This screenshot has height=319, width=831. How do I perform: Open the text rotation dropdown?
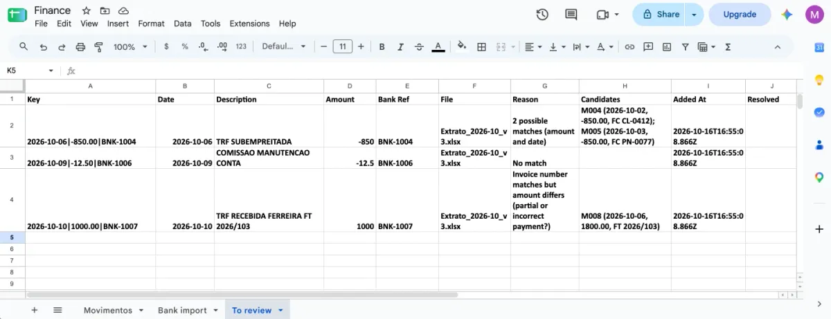tap(605, 46)
